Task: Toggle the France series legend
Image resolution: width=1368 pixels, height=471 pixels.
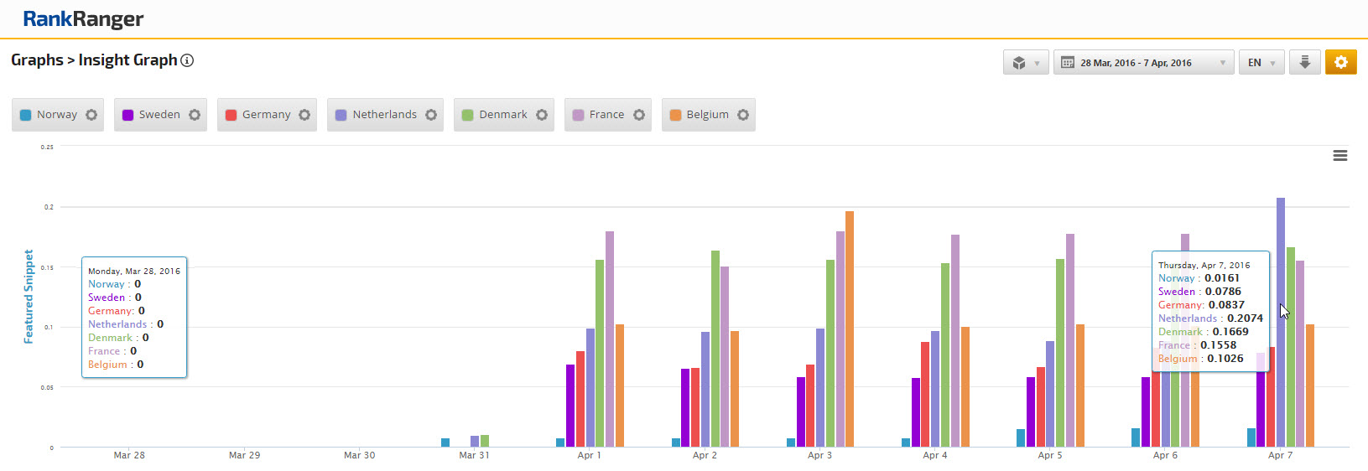Action: click(606, 115)
